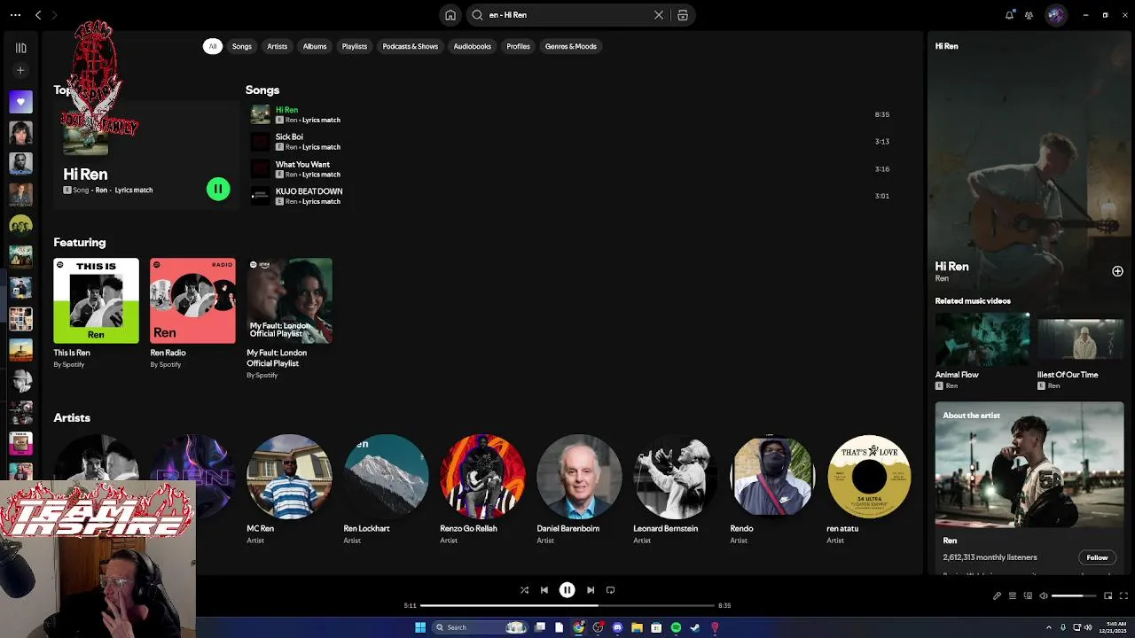Open the user profile avatar
The width and height of the screenshot is (1135, 638).
[x=1055, y=15]
